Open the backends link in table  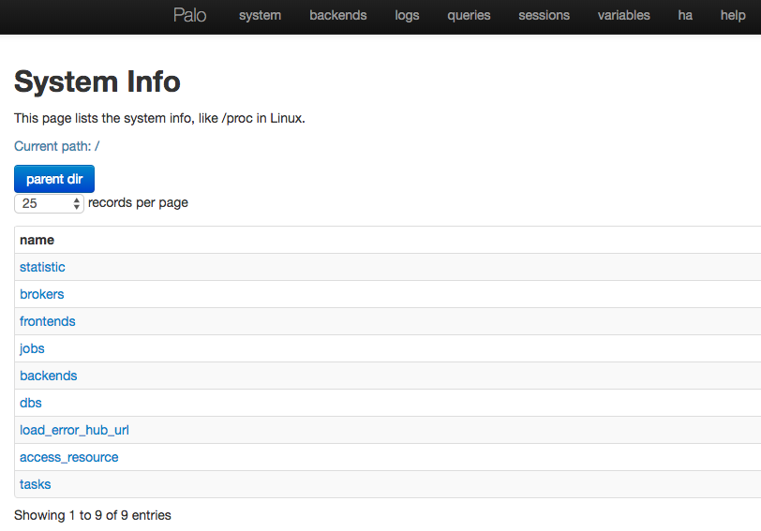point(49,376)
